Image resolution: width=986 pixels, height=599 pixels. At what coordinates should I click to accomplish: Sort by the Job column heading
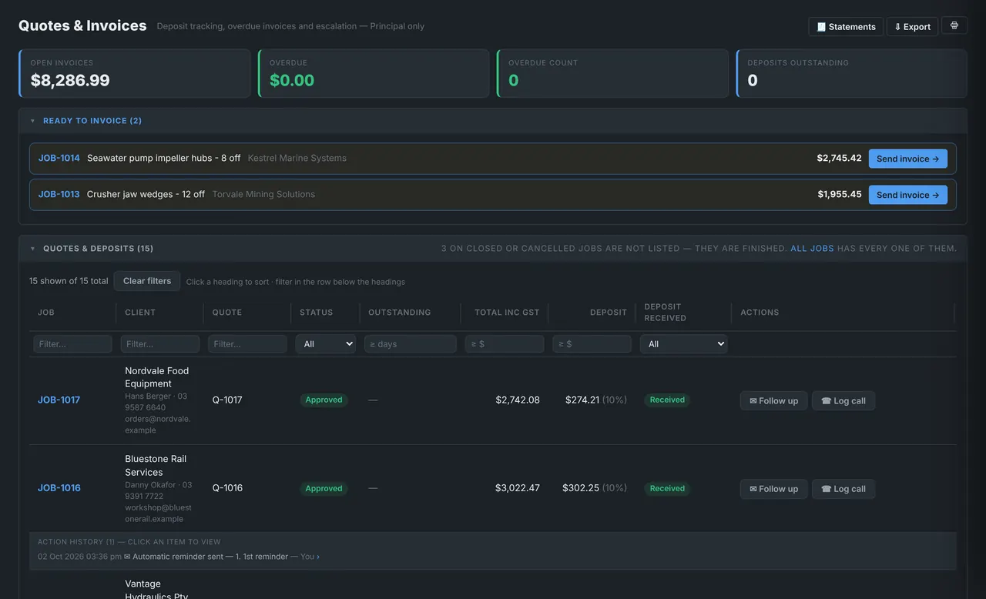coord(46,313)
